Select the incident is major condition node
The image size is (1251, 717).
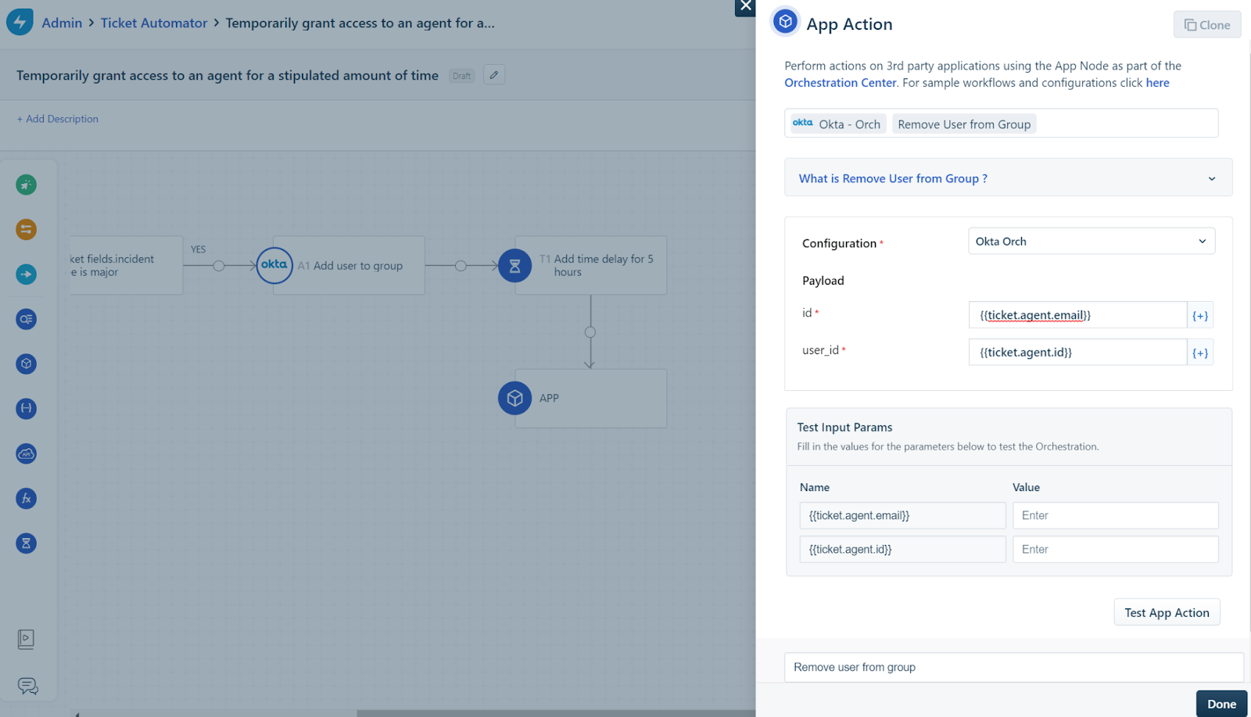pos(126,266)
